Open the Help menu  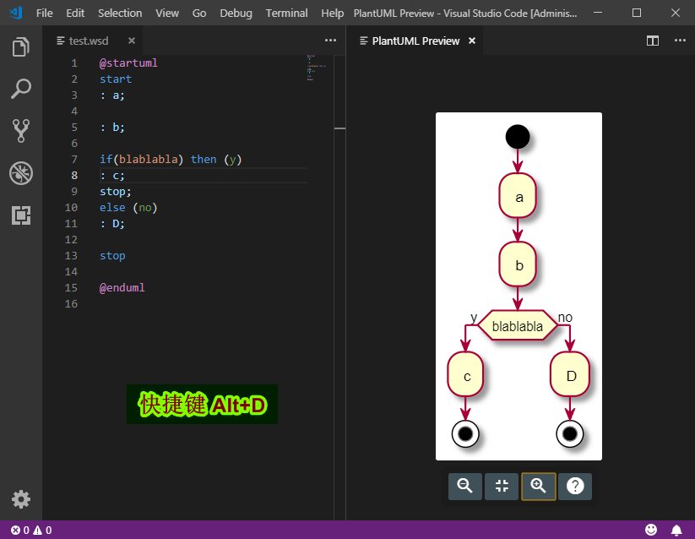coord(333,14)
